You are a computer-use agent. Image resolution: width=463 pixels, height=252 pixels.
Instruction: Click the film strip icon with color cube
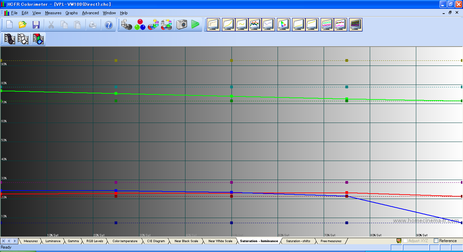(38, 39)
